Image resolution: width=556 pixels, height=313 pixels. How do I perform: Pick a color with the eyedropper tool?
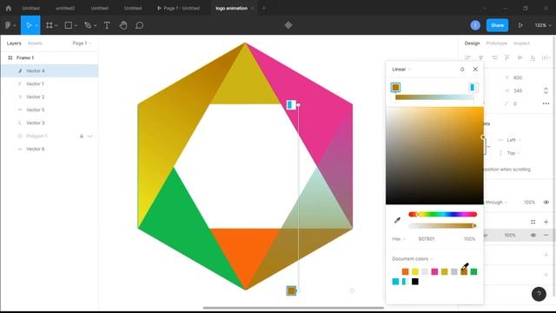click(x=397, y=220)
